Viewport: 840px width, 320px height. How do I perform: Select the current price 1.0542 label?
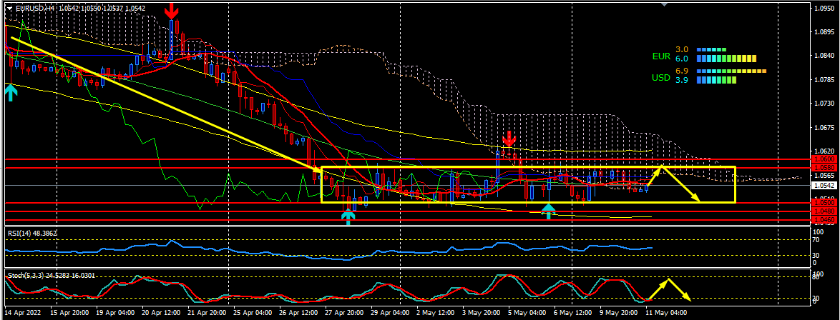coord(821,184)
